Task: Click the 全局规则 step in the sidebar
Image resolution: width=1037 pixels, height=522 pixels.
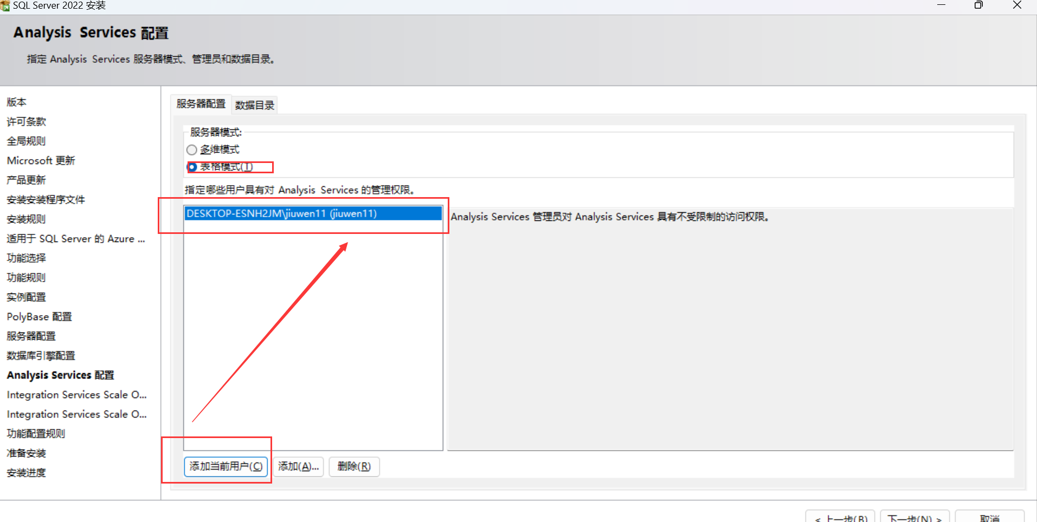Action: tap(26, 141)
